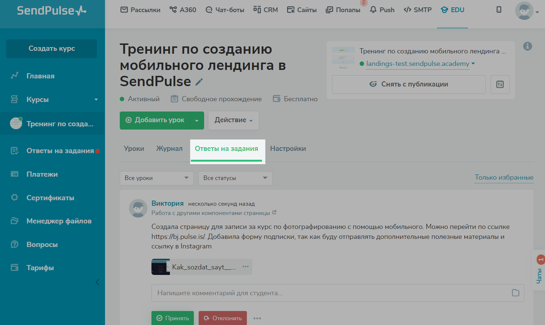Open the arrow beside Добавить урок
This screenshot has height=325, width=545.
click(197, 121)
